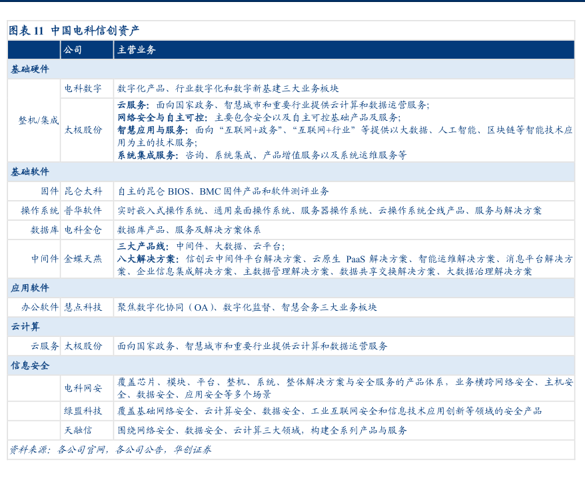Click the 普华软件 company name
Image resolution: width=585 pixels, height=477 pixels.
83,211
